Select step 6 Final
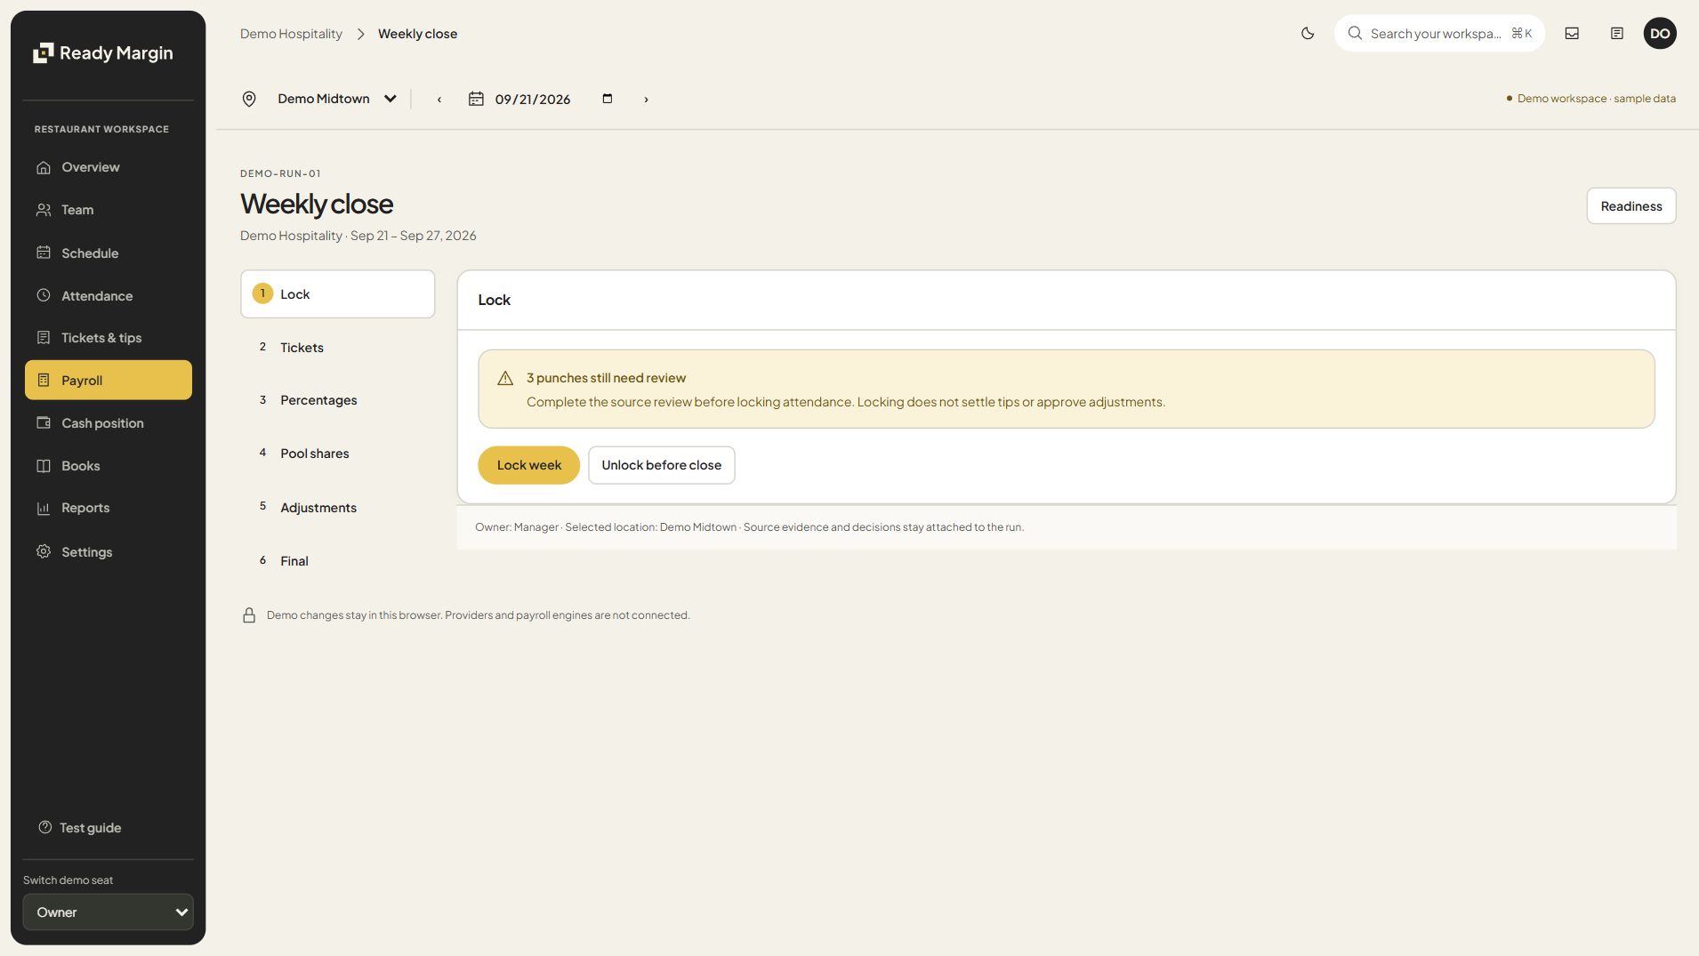 pyautogui.click(x=338, y=561)
